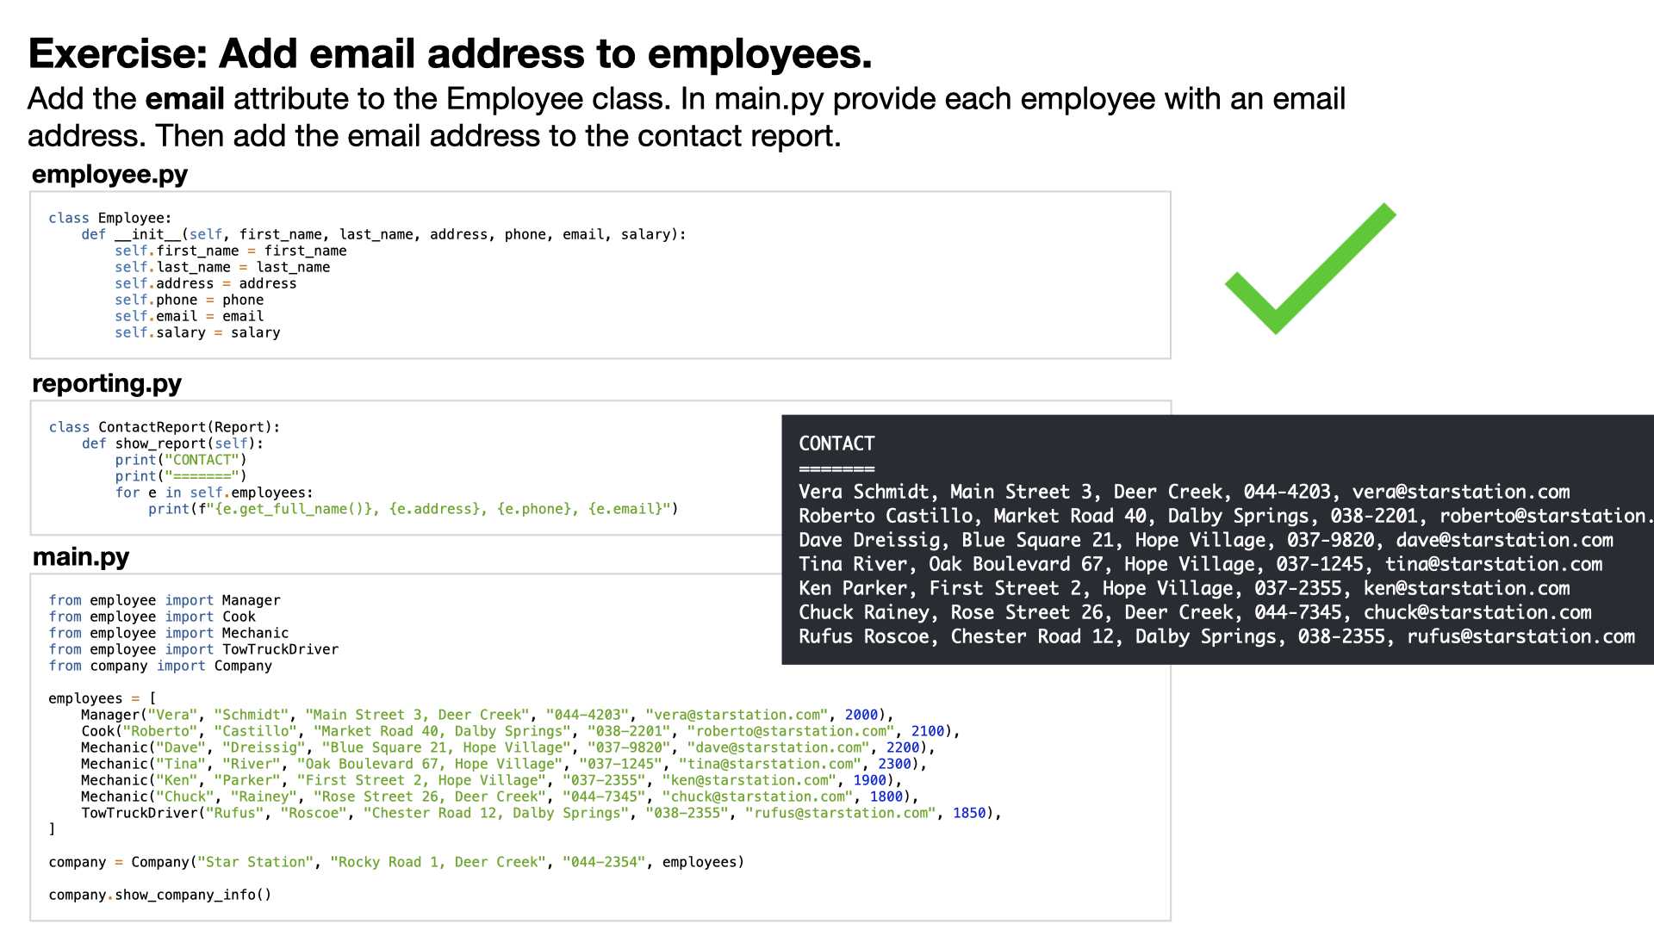The height and width of the screenshot is (930, 1654).
Task: Click the Tina River row in terminal output
Action: tap(1201, 565)
